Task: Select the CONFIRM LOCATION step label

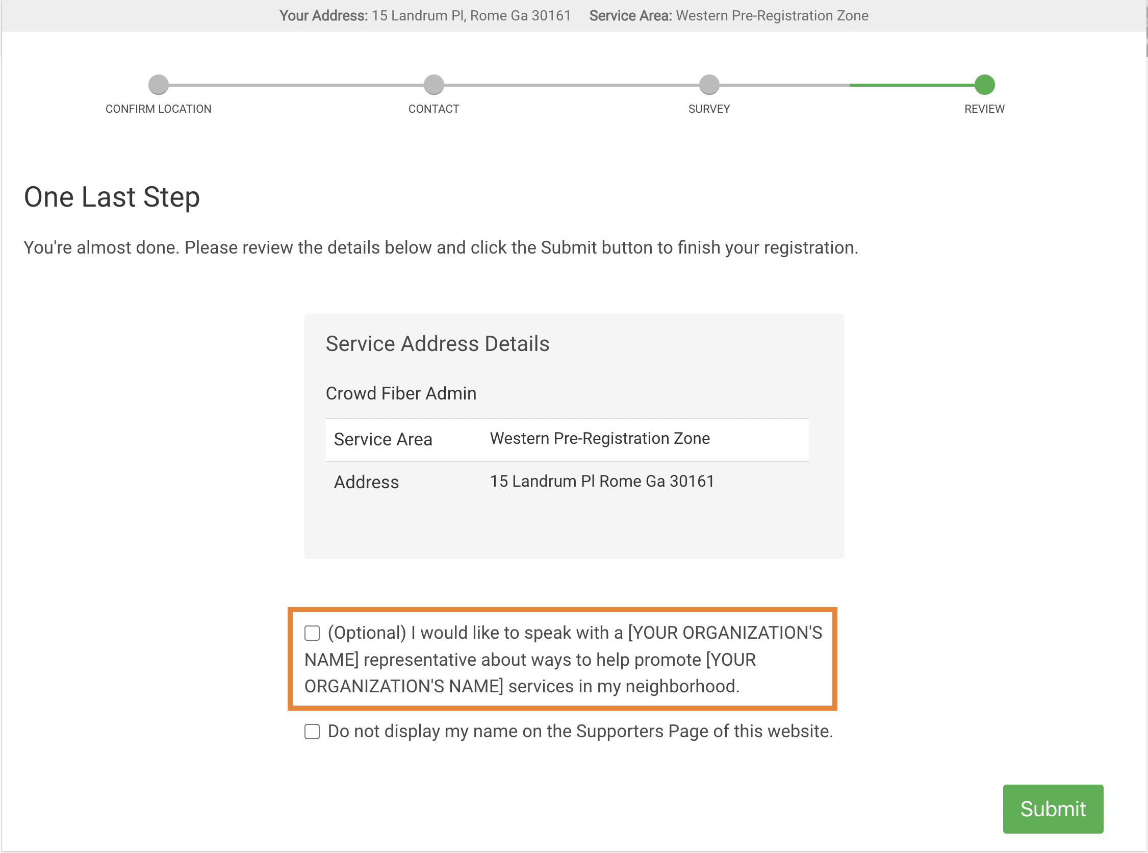Action: point(159,109)
